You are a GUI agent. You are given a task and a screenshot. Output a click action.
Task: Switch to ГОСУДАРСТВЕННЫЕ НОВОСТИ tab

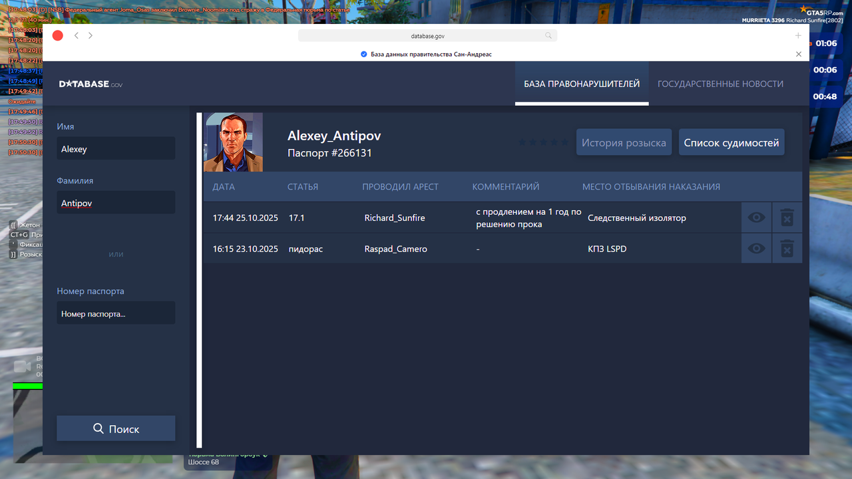(720, 84)
